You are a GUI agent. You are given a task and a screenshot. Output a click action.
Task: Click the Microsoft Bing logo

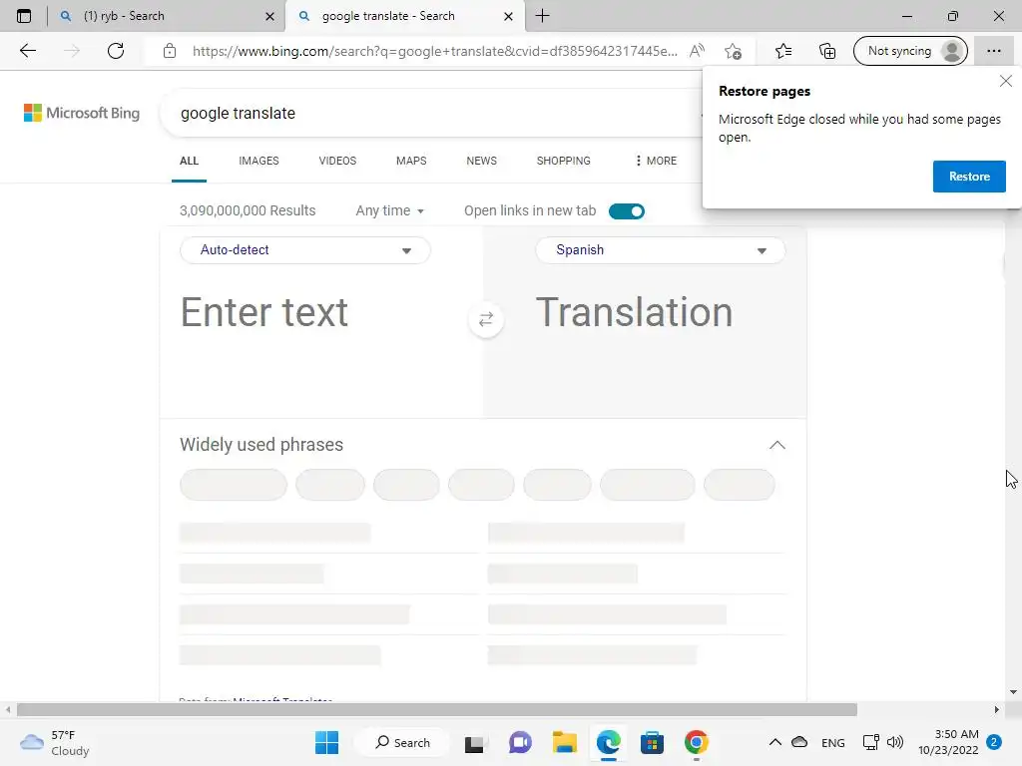point(82,113)
